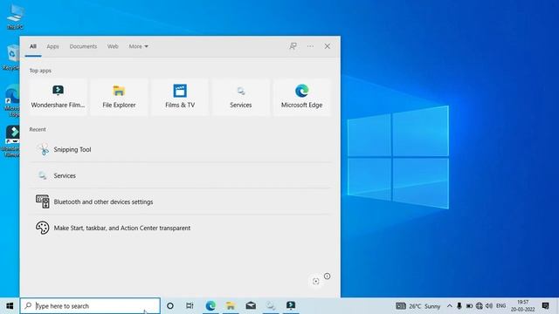This screenshot has width=559, height=314.
Task: Expand the More filter dropdown
Action: [138, 46]
